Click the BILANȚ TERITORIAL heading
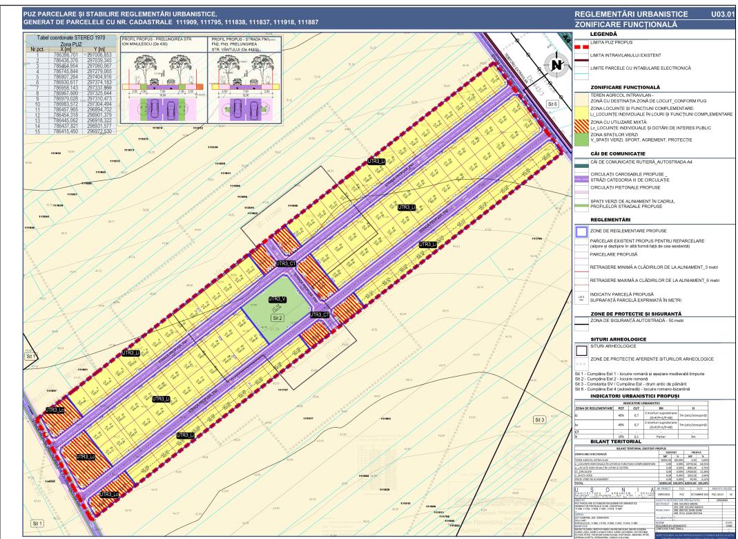This screenshot has width=738, height=539. coord(616,442)
